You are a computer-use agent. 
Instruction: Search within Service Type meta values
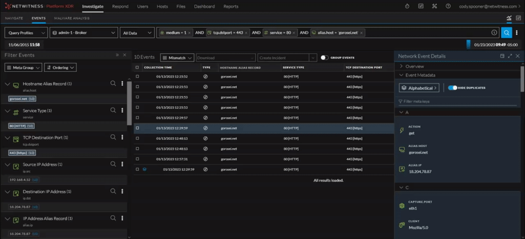[113, 110]
